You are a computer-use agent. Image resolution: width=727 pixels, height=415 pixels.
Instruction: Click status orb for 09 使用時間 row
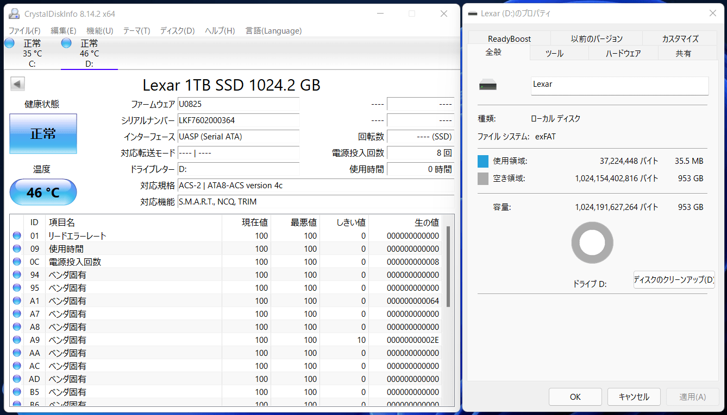(x=17, y=249)
